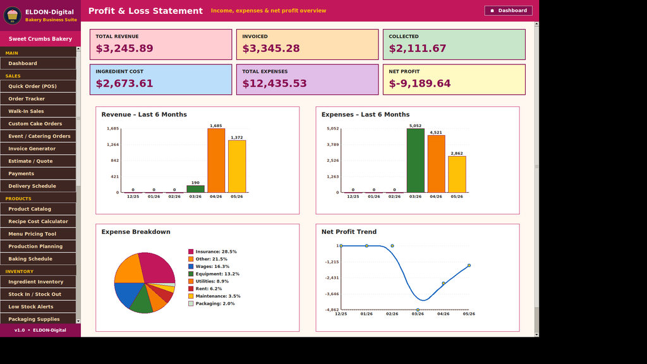Image resolution: width=647 pixels, height=364 pixels.
Task: Click the 04/26 revenue bar labeled 1,685
Action: coord(216,161)
